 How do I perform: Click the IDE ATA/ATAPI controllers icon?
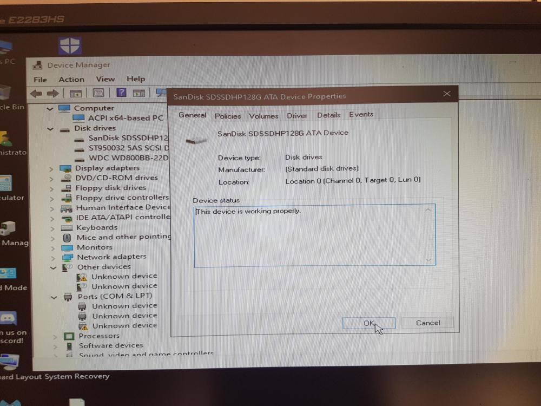pyautogui.click(x=67, y=218)
